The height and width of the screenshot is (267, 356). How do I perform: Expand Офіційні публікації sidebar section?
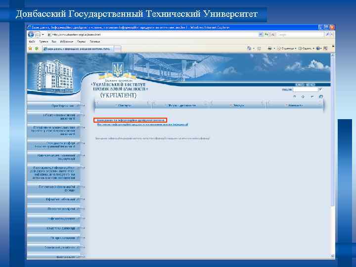(54, 199)
